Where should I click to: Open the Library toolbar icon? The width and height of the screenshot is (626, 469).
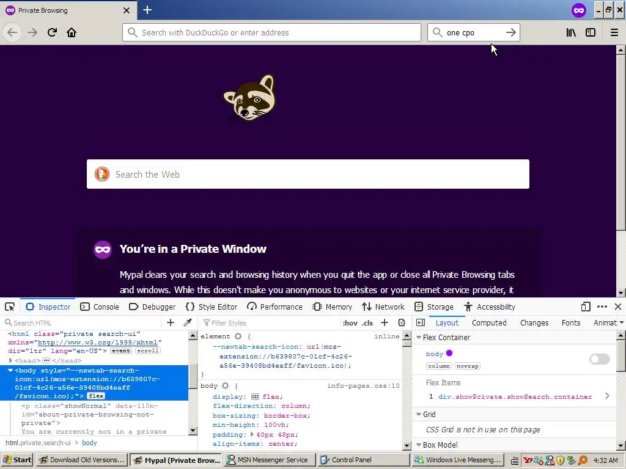click(571, 32)
